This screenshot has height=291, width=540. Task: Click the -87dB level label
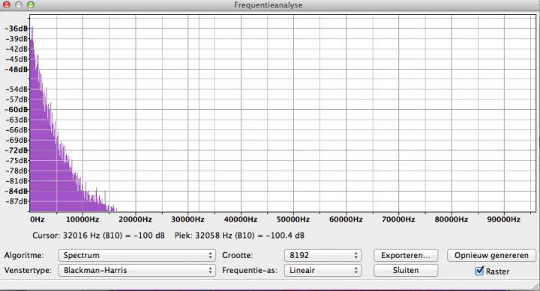16,201
